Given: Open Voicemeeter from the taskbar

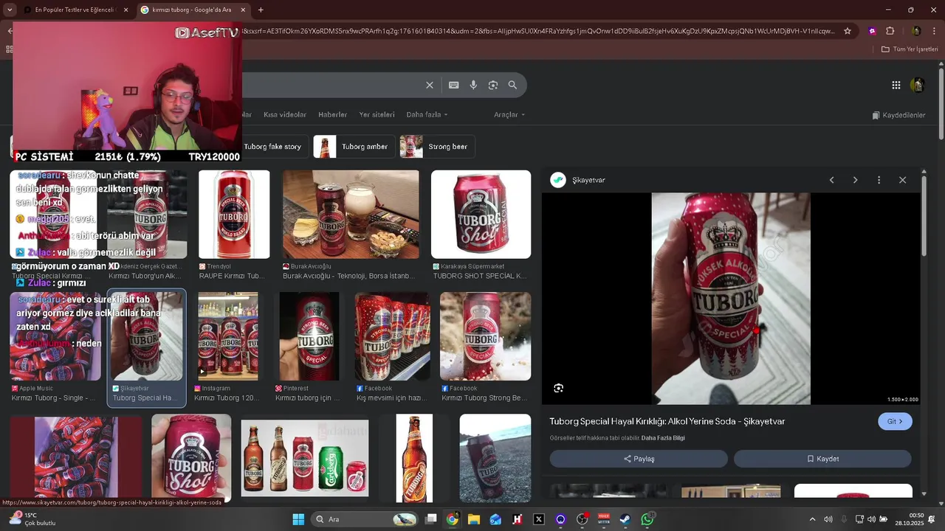Looking at the screenshot, I should [604, 519].
